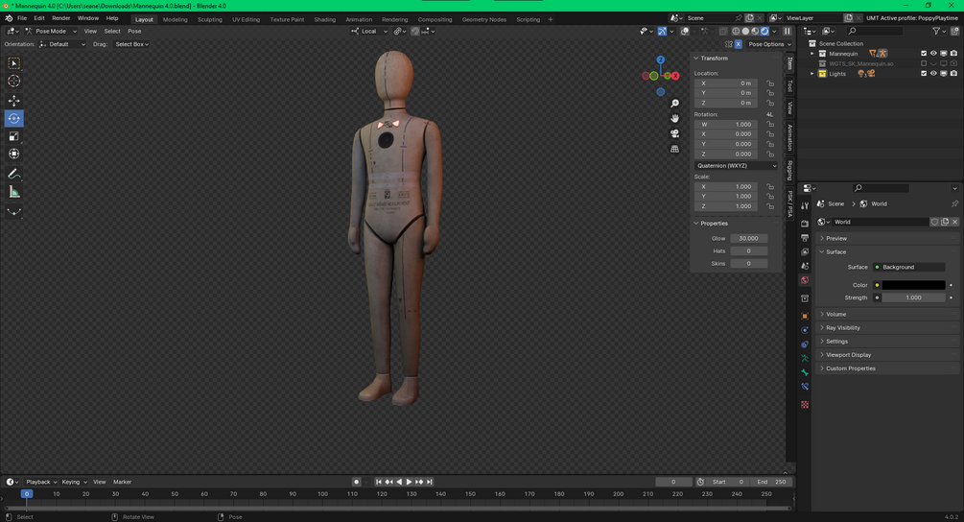Viewport: 964px width, 522px height.
Task: Open the Quaternion (WXYZ) rotation mode dropdown
Action: pos(736,165)
